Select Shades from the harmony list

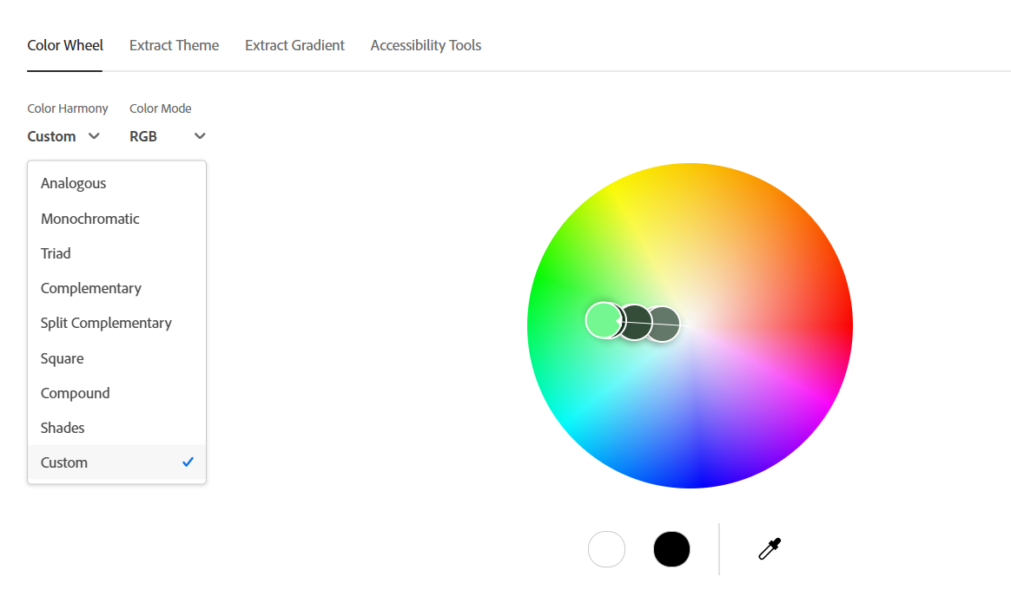coord(62,427)
